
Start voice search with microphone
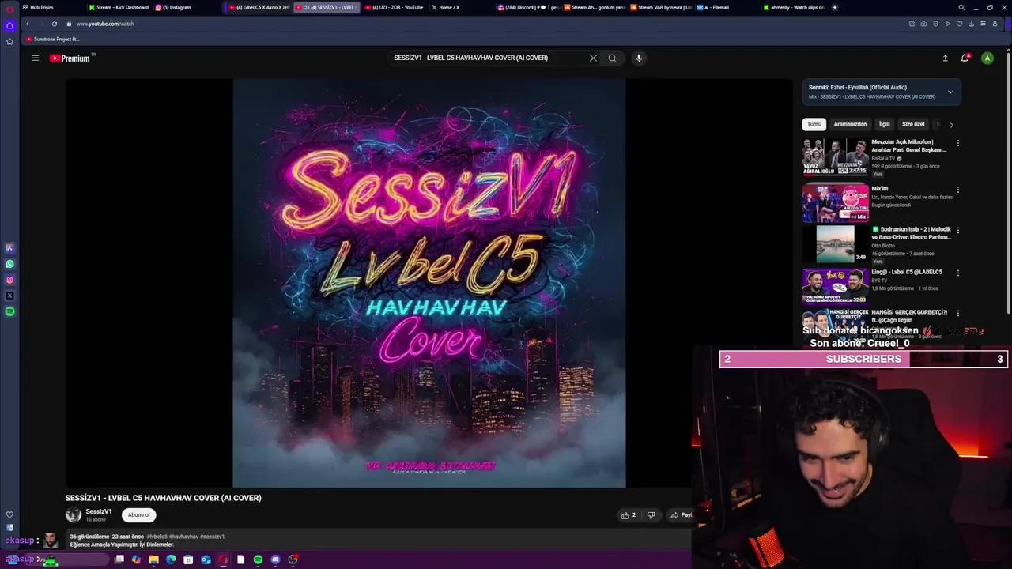click(639, 58)
